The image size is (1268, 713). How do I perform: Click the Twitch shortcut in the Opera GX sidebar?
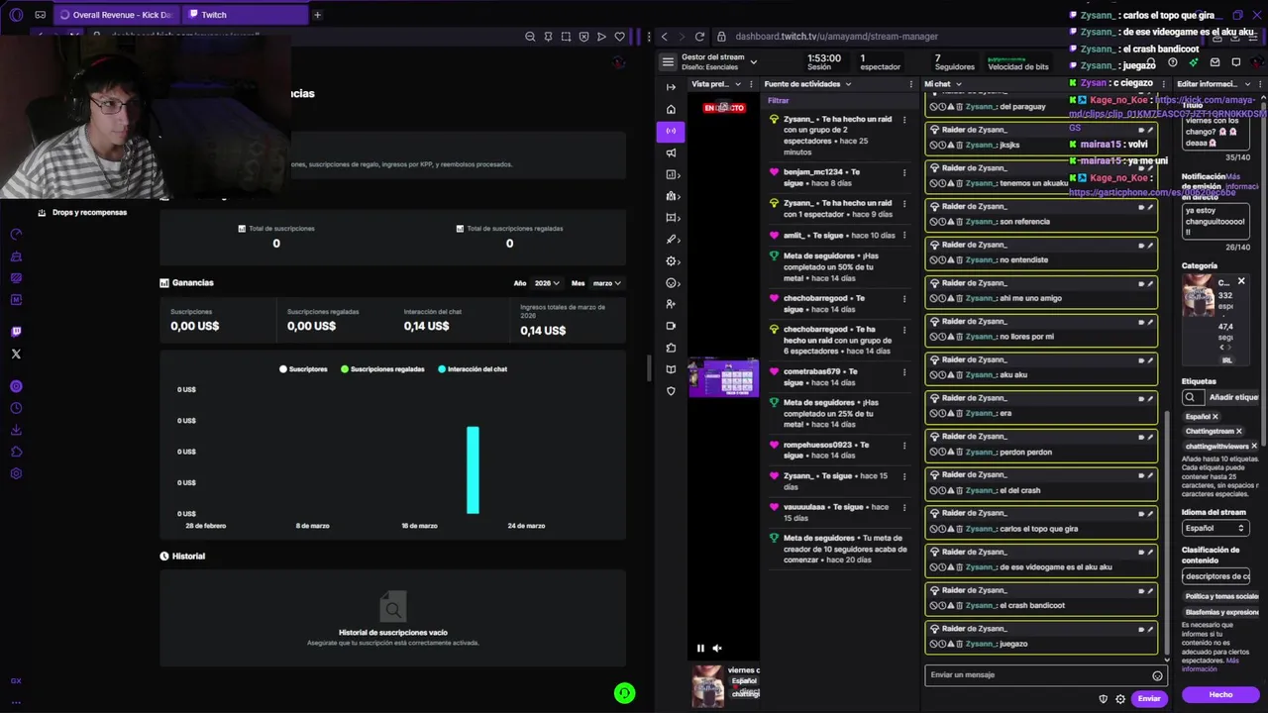coord(16,332)
